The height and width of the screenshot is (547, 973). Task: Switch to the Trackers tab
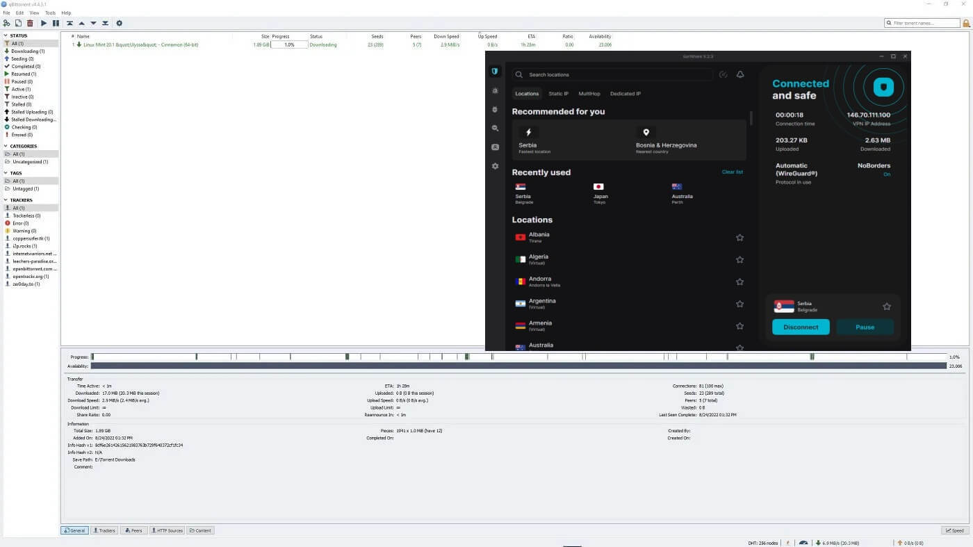point(104,530)
